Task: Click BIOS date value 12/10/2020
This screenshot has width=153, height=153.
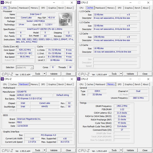Action: 44,126
